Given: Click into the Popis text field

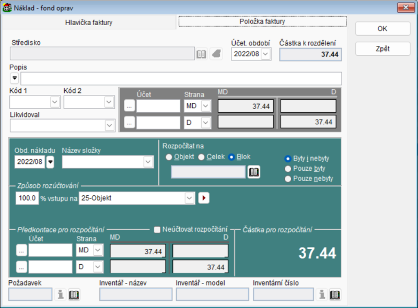Looking at the screenshot, I should coord(181,79).
